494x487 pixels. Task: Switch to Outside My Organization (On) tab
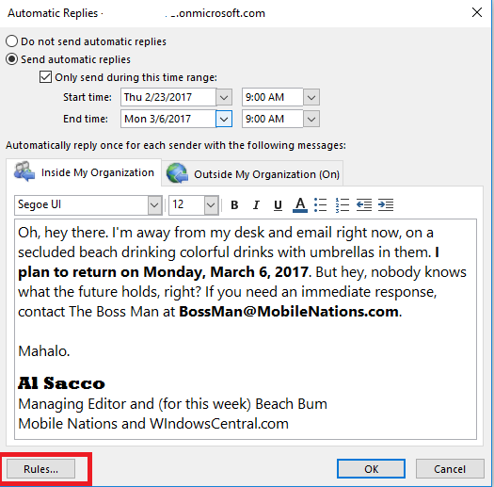point(253,173)
